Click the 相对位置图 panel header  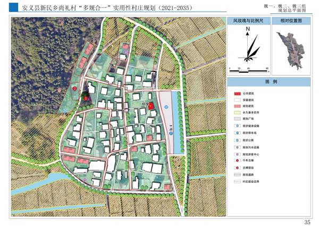tap(291, 21)
